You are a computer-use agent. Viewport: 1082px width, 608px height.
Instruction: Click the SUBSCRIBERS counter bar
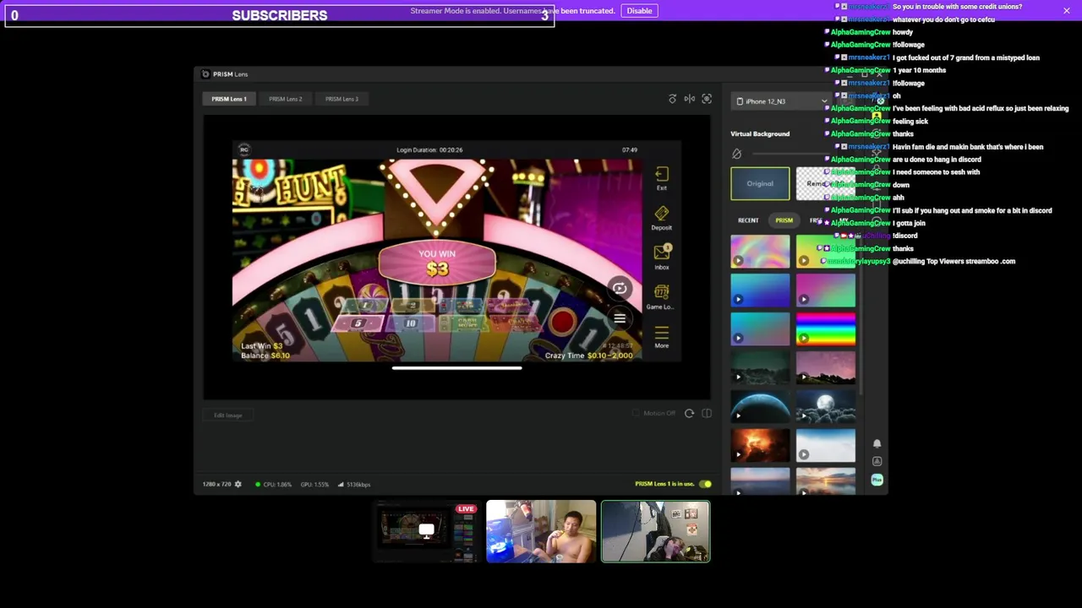[280, 15]
